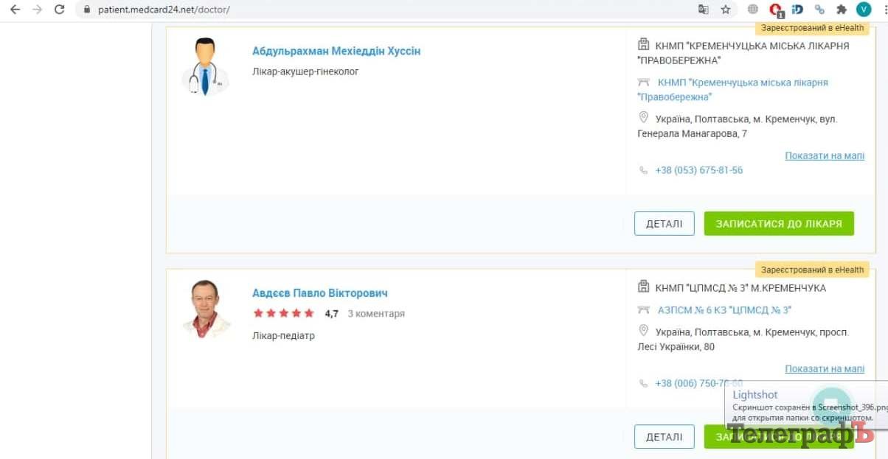The height and width of the screenshot is (459, 888).
Task: Call phone number +38 (053) 675-81-56
Action: (698, 170)
